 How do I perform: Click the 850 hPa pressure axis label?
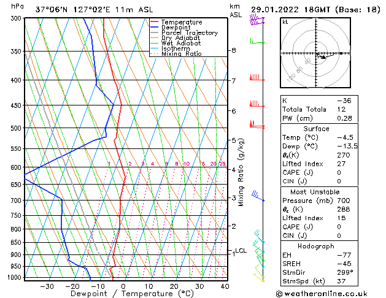[x=16, y=242]
